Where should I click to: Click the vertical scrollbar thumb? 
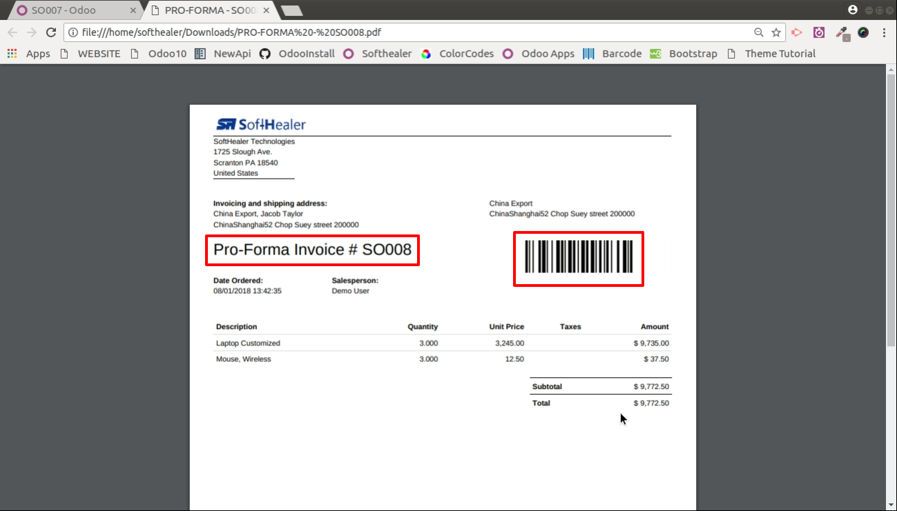[x=891, y=210]
